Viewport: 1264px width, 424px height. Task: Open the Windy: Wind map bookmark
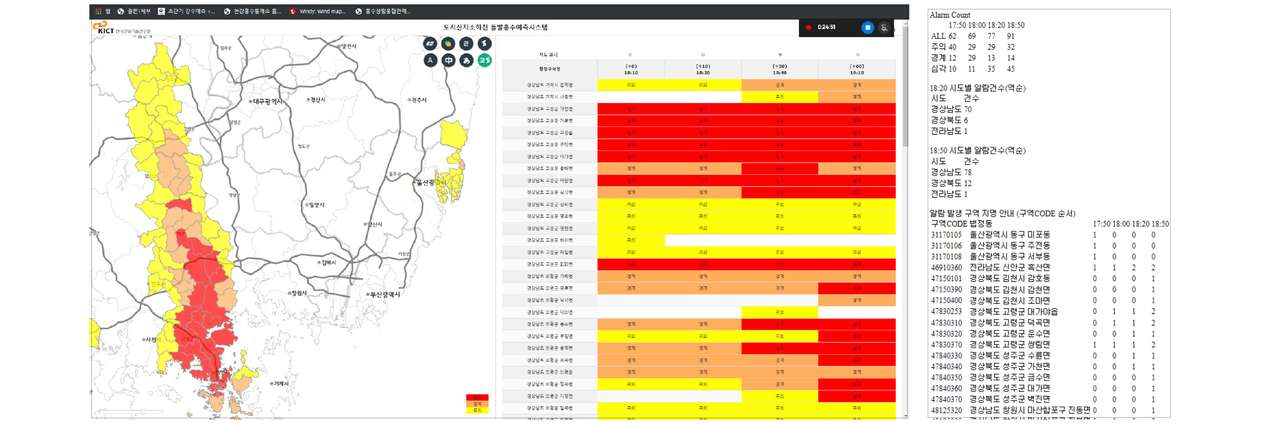[318, 11]
